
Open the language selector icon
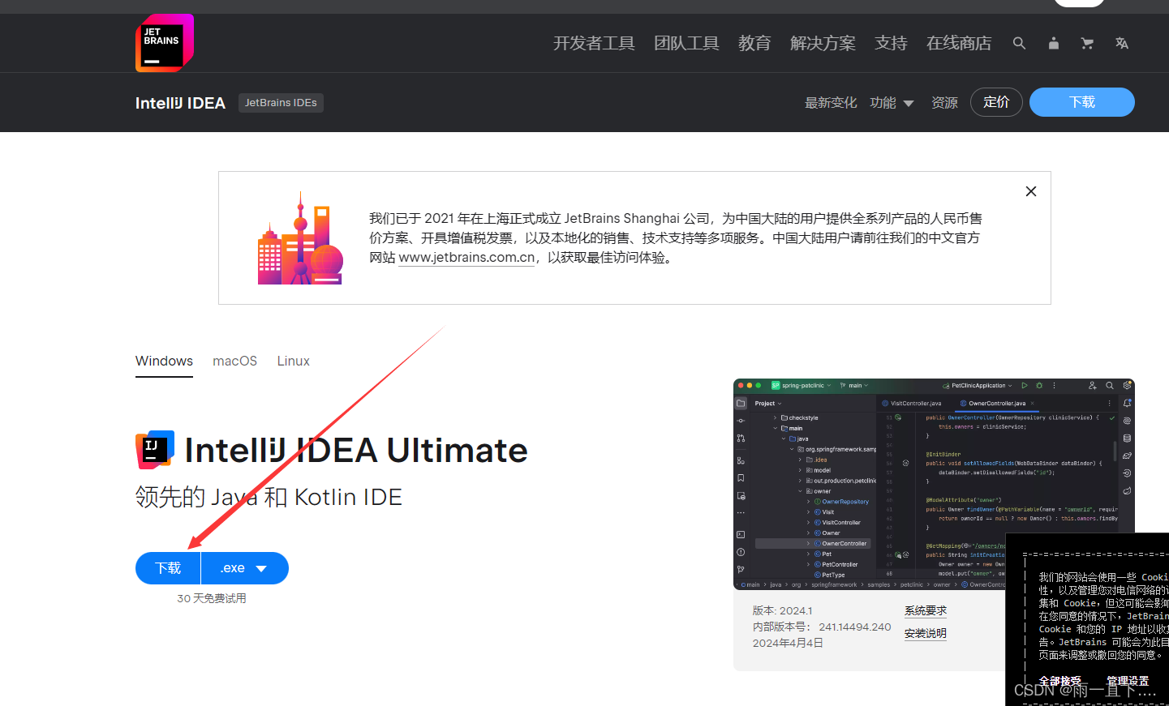pyautogui.click(x=1122, y=43)
